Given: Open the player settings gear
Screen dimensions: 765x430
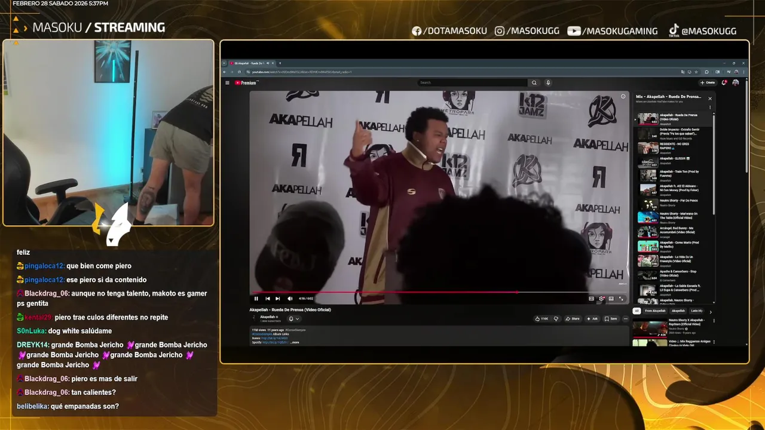Looking at the screenshot, I should click(601, 299).
